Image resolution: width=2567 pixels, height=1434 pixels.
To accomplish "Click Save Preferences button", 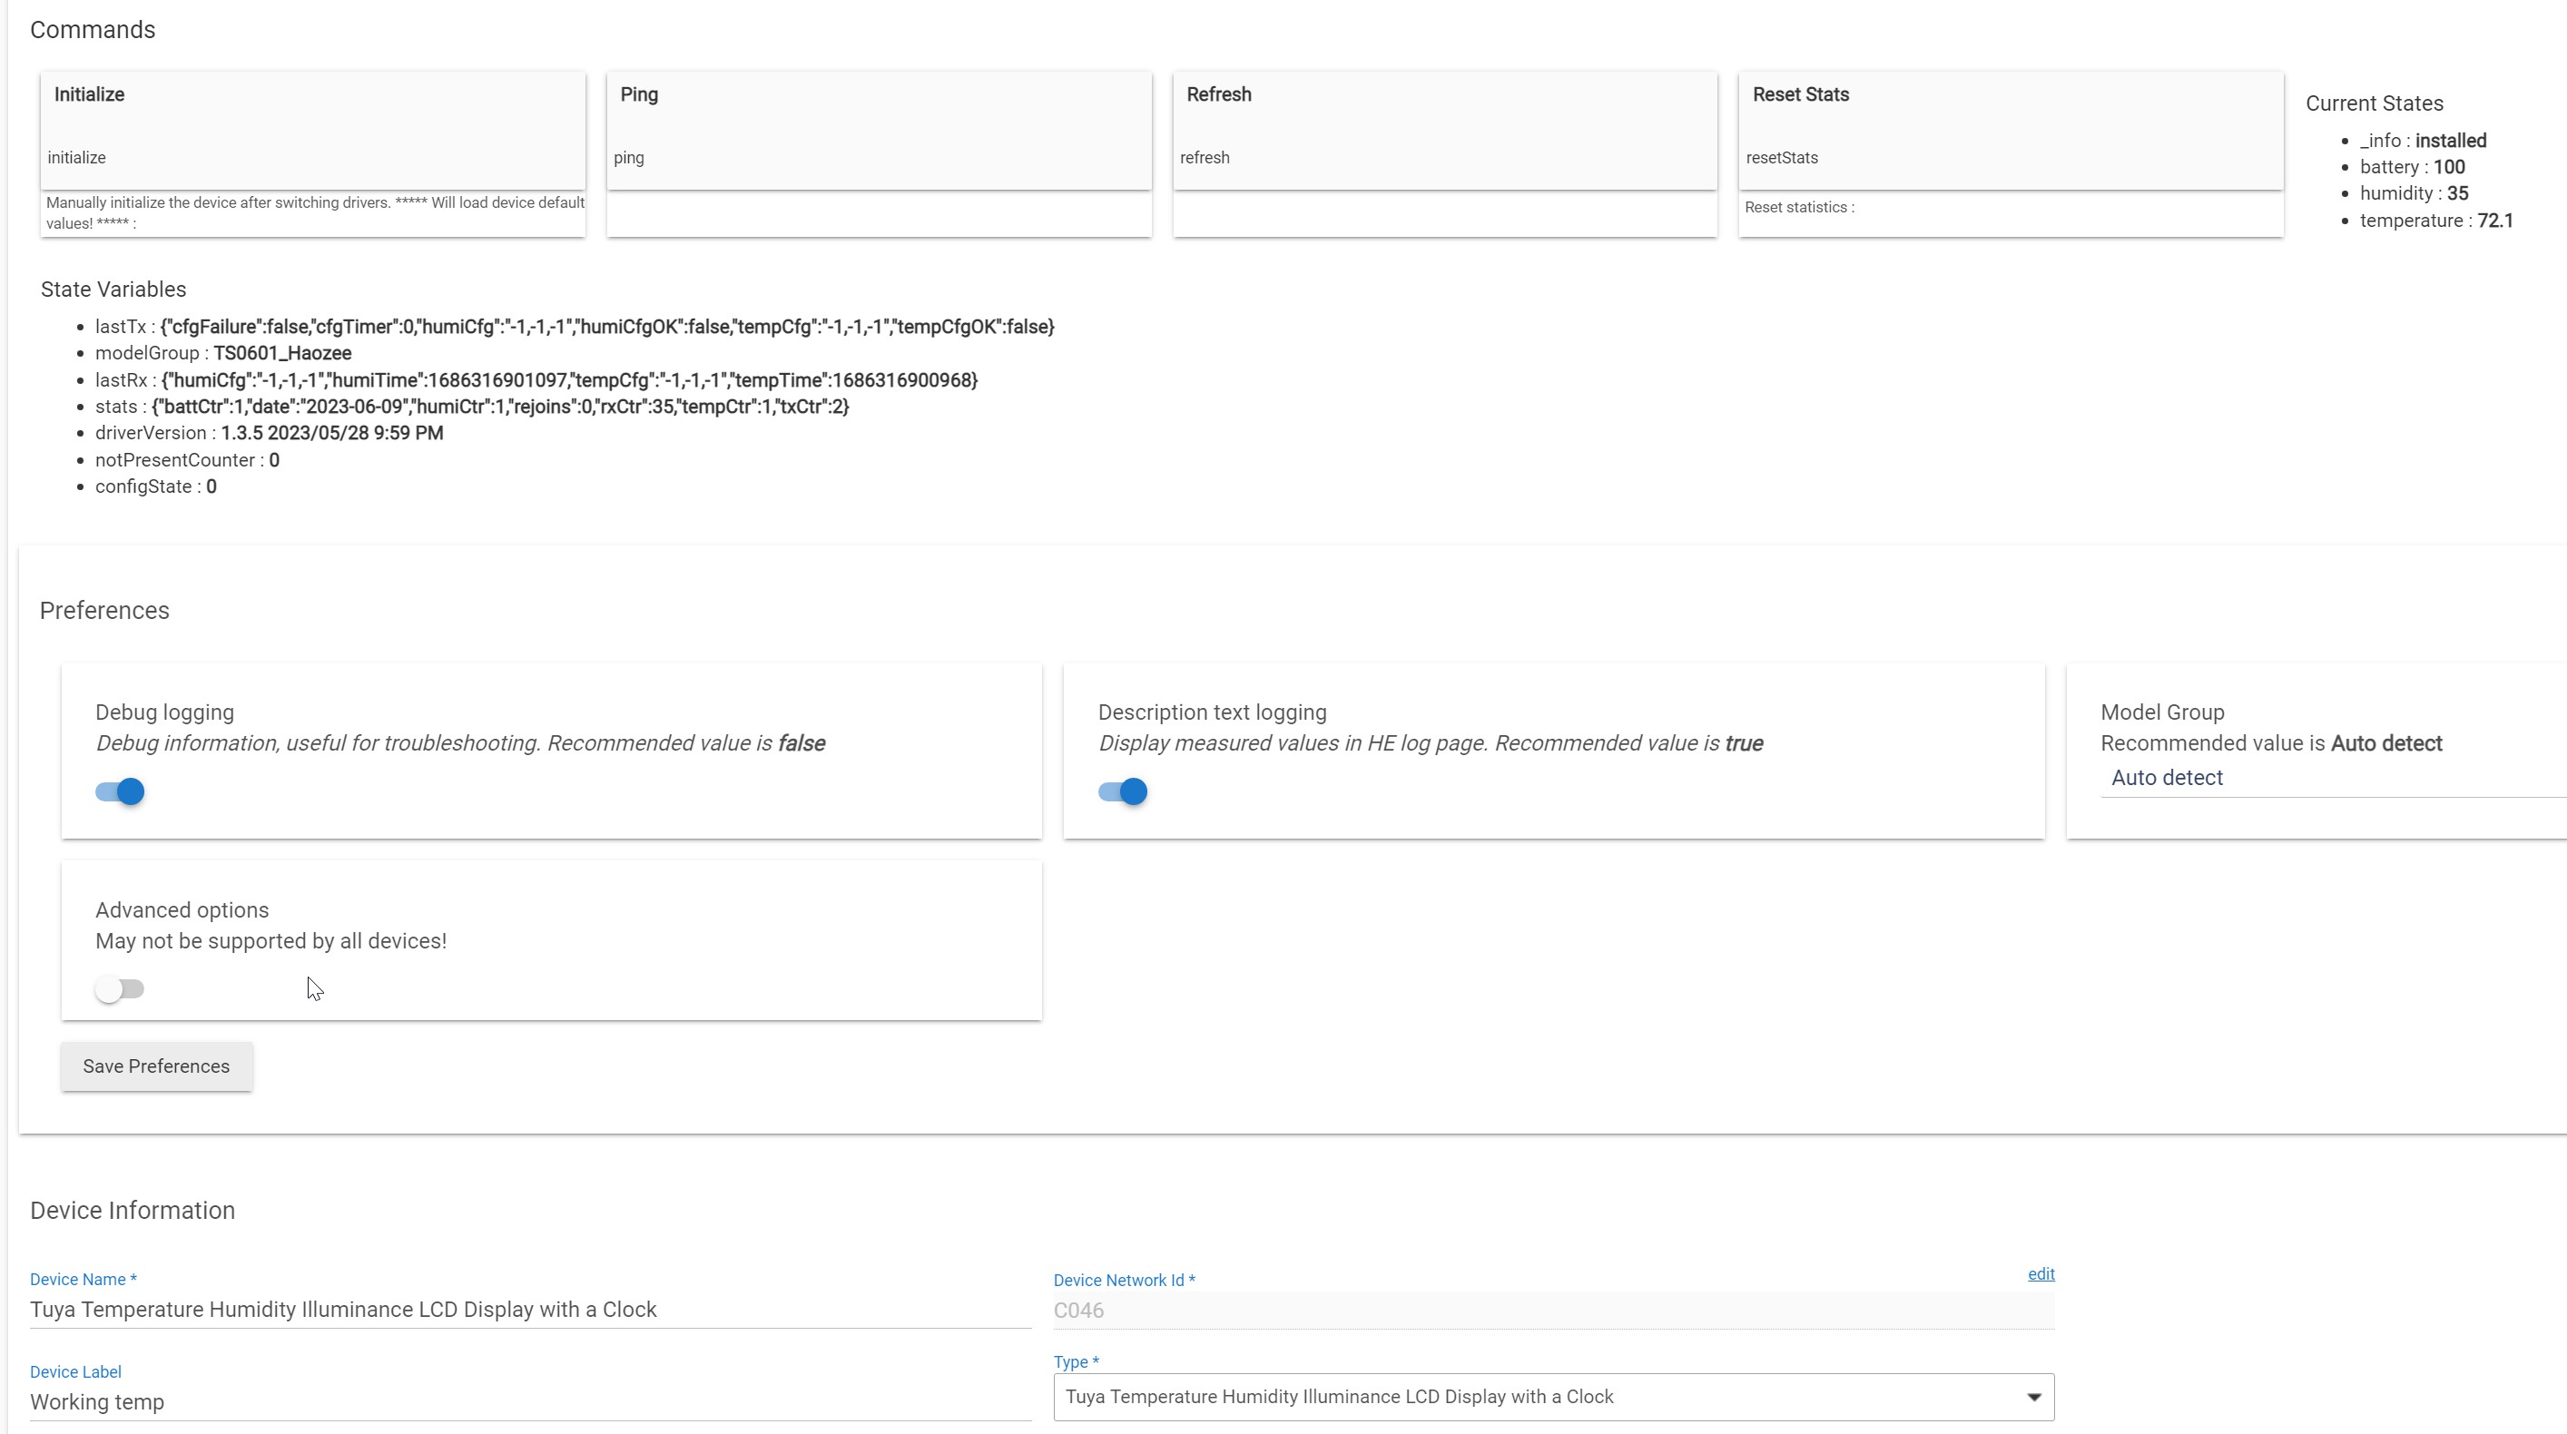I will pos(156,1066).
